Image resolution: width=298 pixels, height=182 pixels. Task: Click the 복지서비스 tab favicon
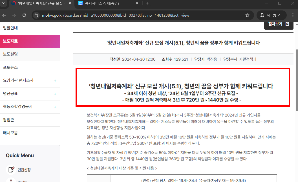point(81,3)
